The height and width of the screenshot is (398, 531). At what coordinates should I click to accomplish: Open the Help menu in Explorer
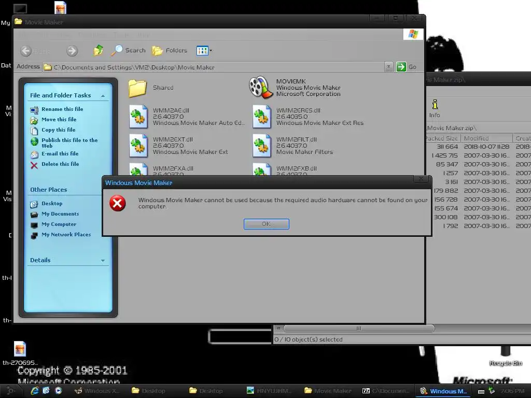click(x=143, y=35)
